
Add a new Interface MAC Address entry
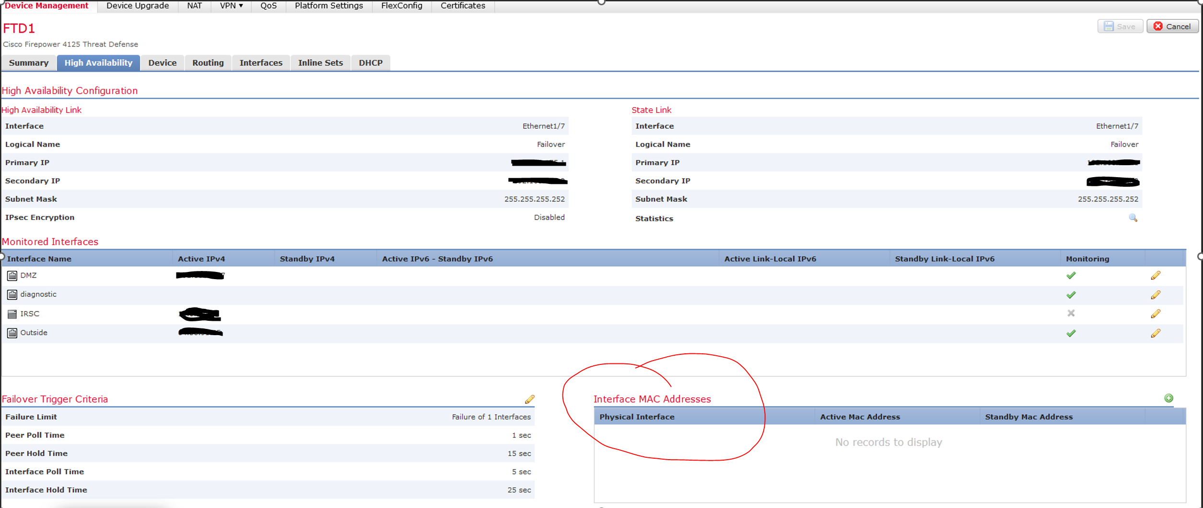pyautogui.click(x=1169, y=398)
